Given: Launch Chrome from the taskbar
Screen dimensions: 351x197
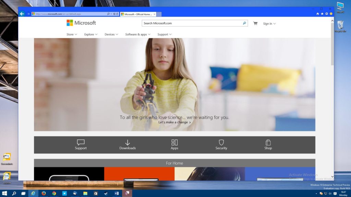Looking at the screenshot, I should pyautogui.click(x=54, y=193).
